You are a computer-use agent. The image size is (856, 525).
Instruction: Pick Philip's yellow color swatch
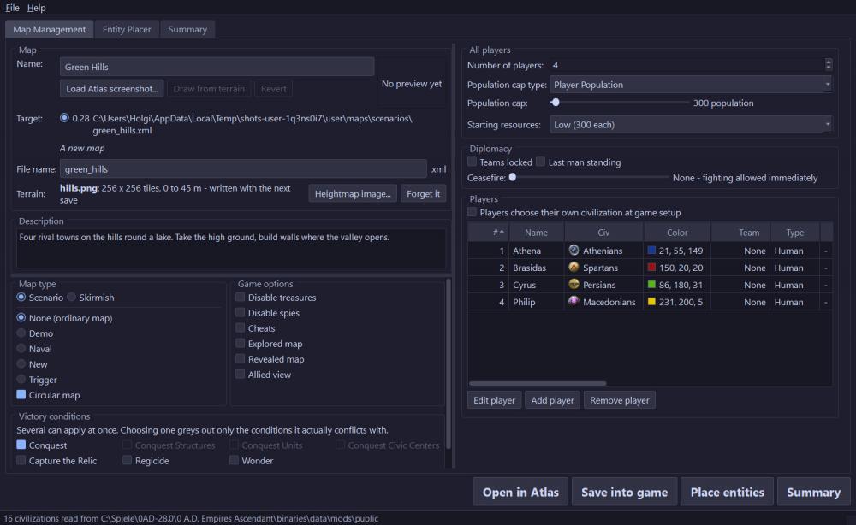click(651, 302)
